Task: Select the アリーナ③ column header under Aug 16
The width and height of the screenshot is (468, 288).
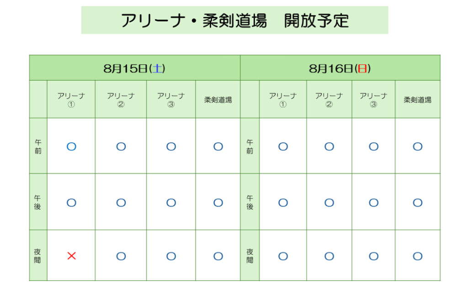Action: 373,100
